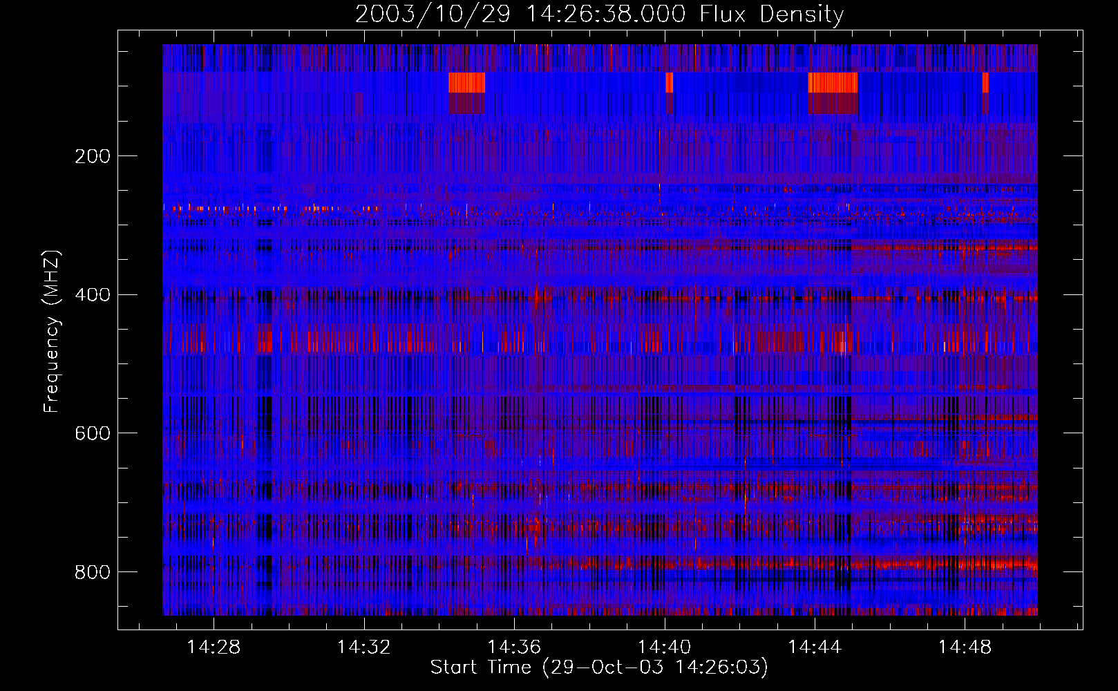
Task: Click the 14:44 time tick label
Action: (815, 647)
